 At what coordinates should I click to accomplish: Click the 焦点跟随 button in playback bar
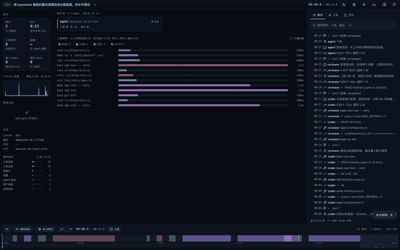point(45,229)
